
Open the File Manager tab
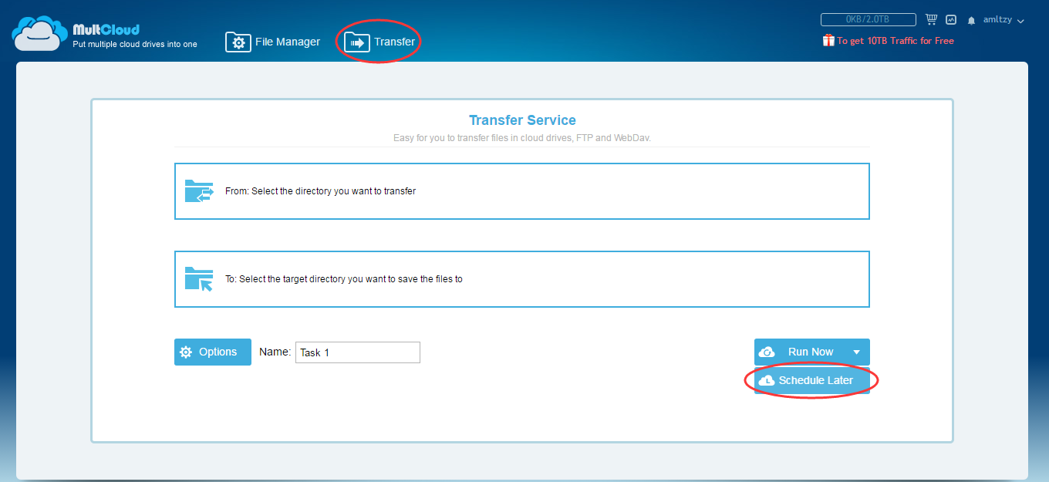coord(272,42)
